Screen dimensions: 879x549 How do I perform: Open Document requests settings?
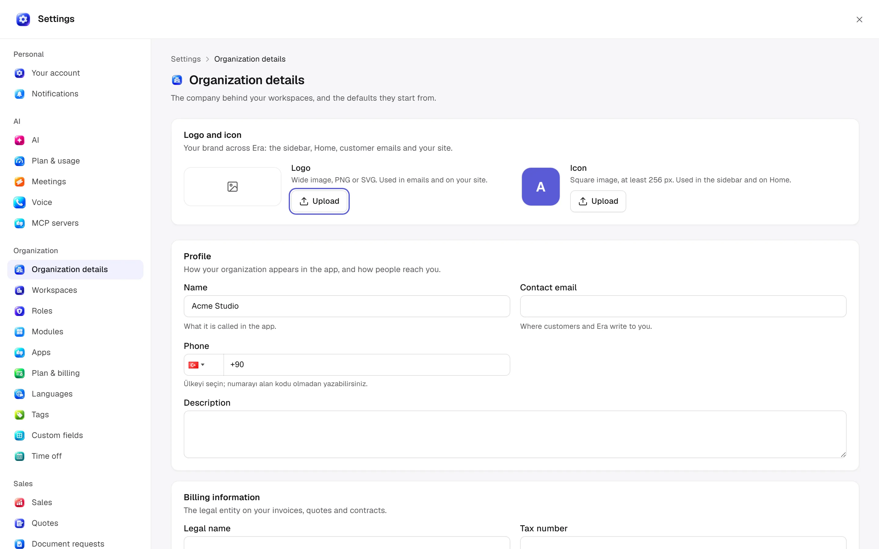coord(75,544)
